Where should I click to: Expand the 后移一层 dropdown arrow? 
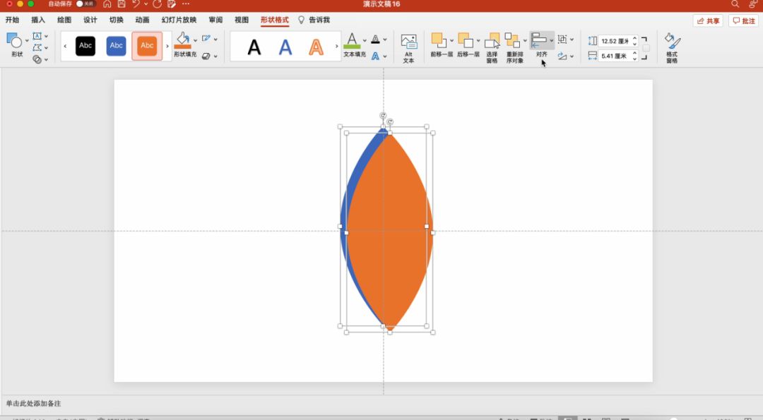pos(478,40)
